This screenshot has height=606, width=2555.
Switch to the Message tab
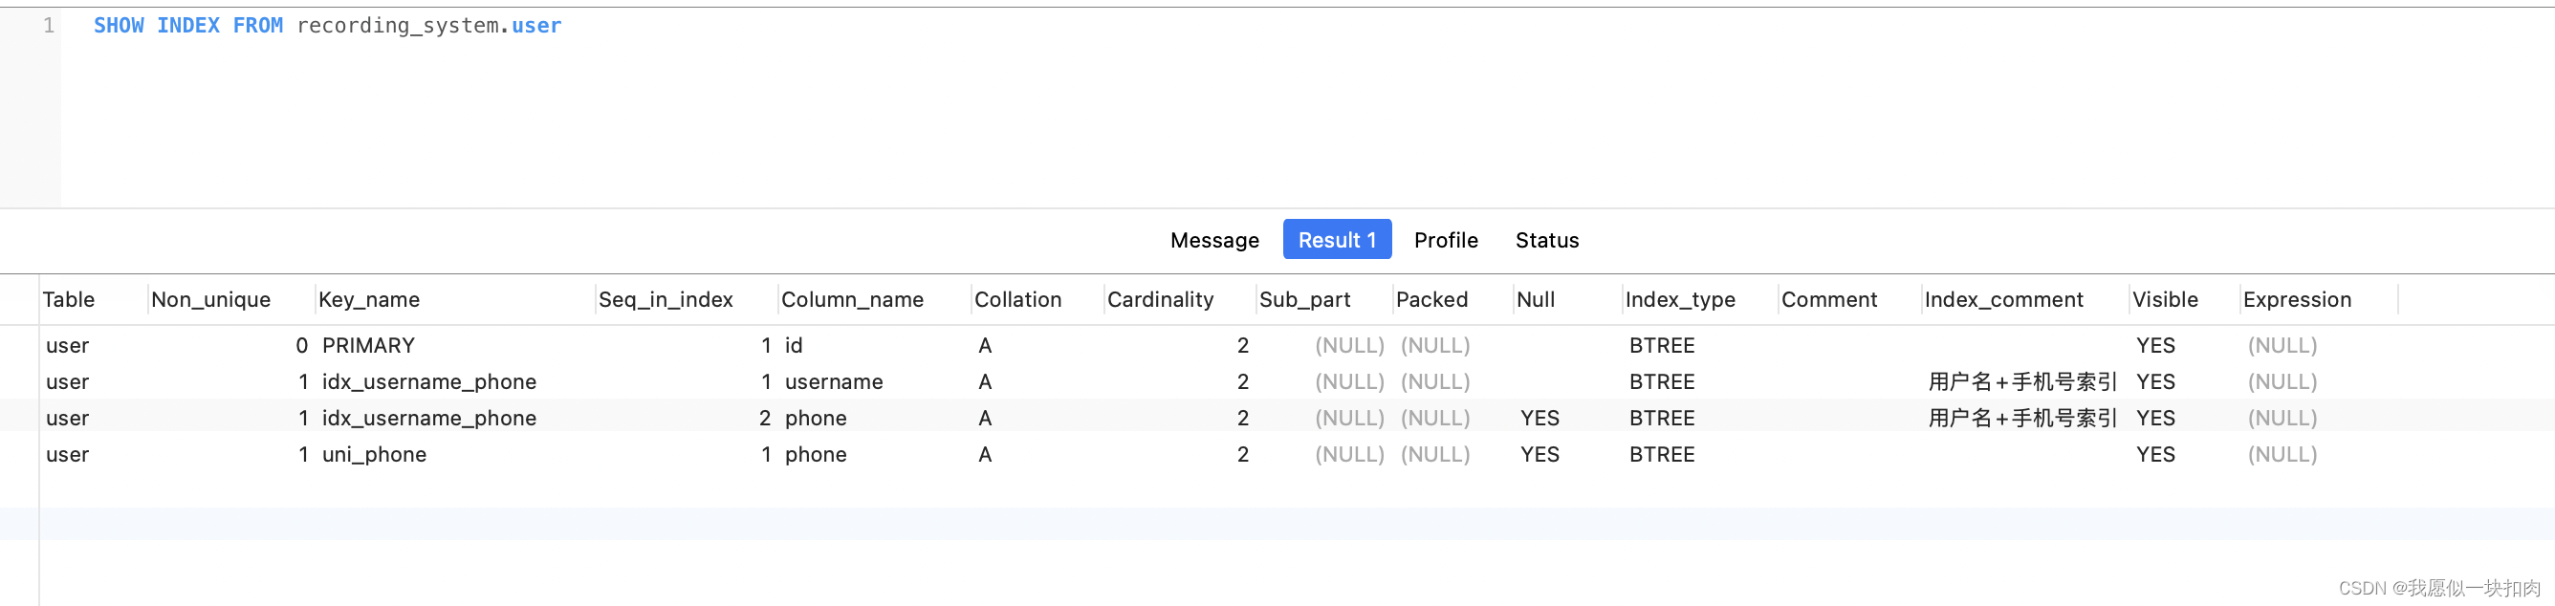point(1214,240)
